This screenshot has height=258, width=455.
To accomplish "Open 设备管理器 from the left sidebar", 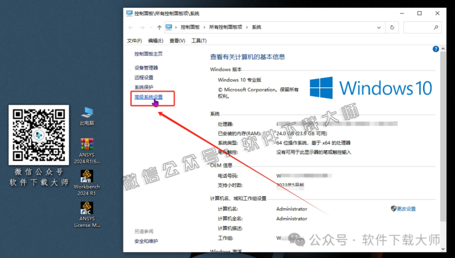I will point(146,68).
